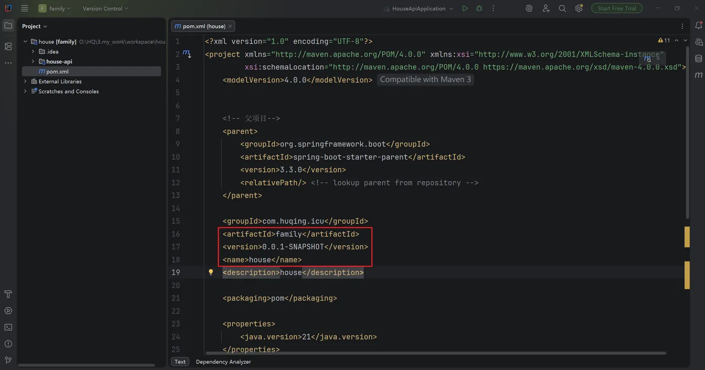The height and width of the screenshot is (370, 705).
Task: Open the Database tool window icon
Action: tap(698, 59)
